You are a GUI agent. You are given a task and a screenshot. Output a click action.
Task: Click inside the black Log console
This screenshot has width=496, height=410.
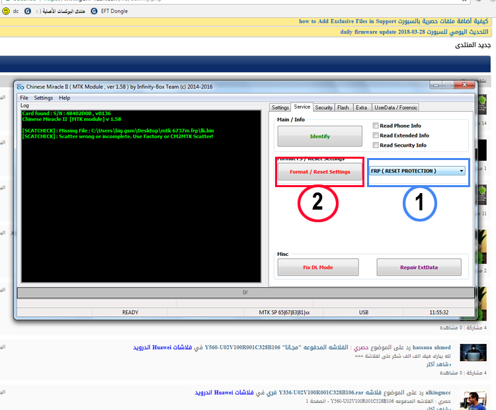(x=141, y=196)
